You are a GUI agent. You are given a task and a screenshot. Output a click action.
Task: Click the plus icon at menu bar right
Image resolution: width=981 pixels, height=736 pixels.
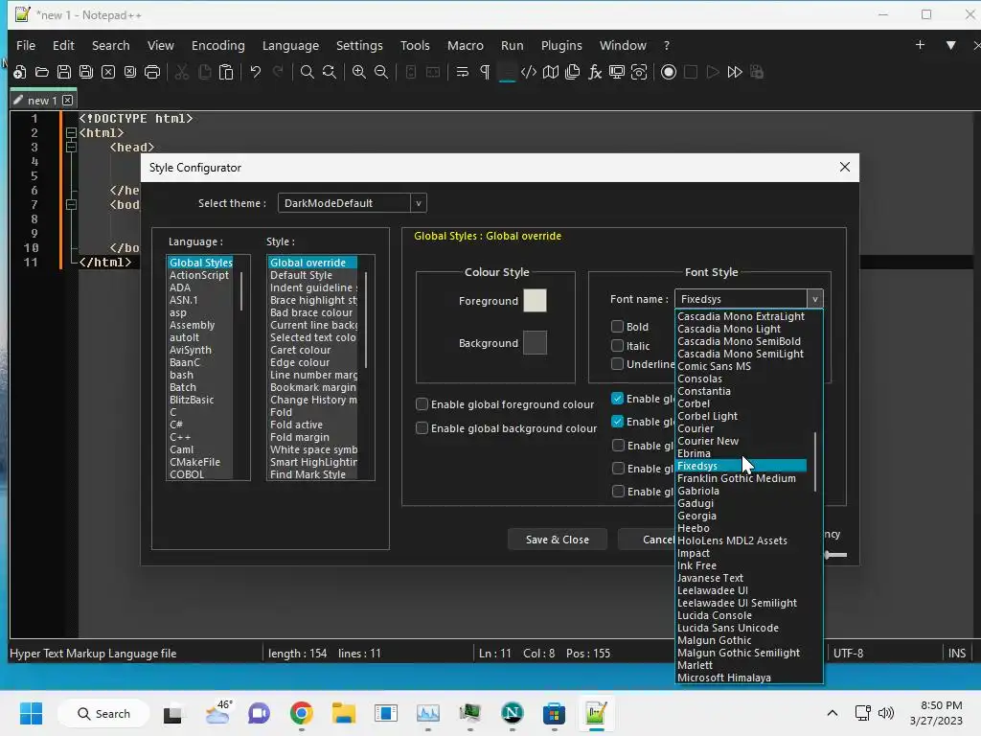click(x=920, y=45)
